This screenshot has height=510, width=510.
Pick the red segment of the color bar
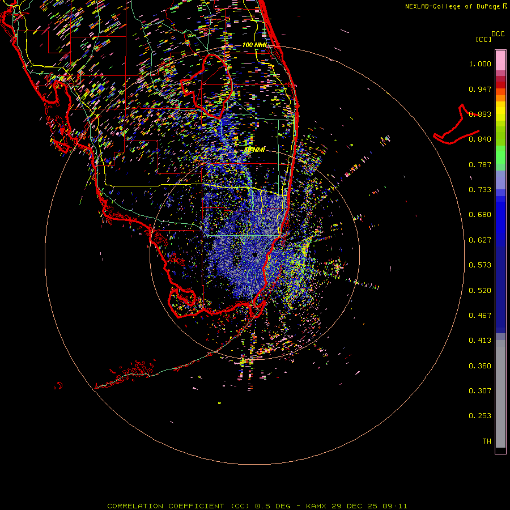point(500,85)
